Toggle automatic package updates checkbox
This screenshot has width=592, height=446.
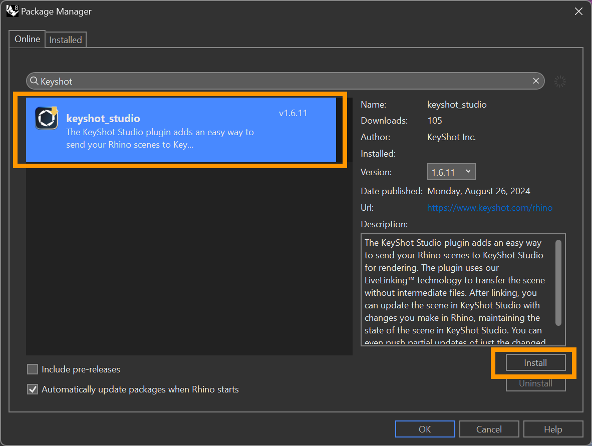coord(33,389)
